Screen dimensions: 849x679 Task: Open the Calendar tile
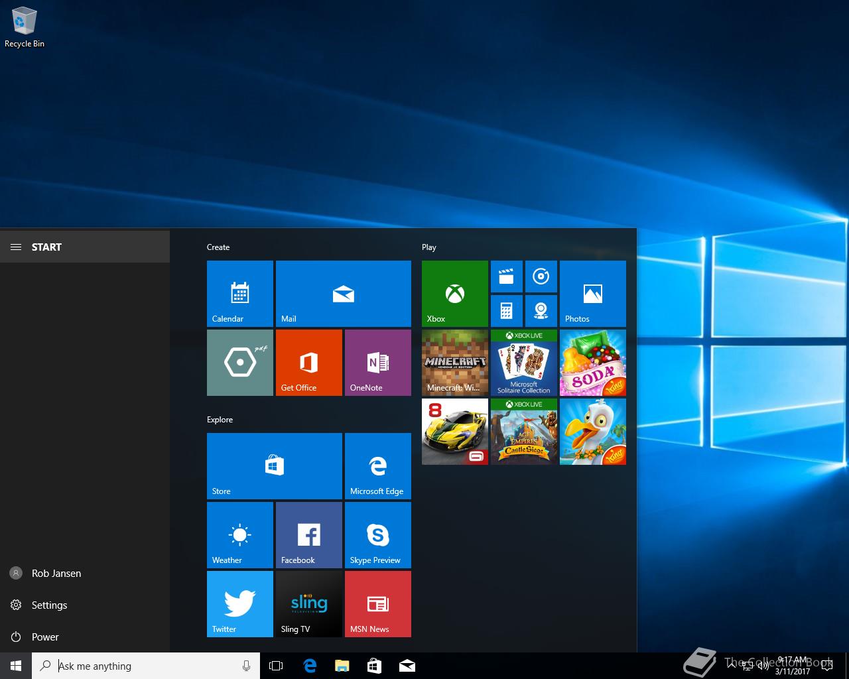click(x=240, y=294)
